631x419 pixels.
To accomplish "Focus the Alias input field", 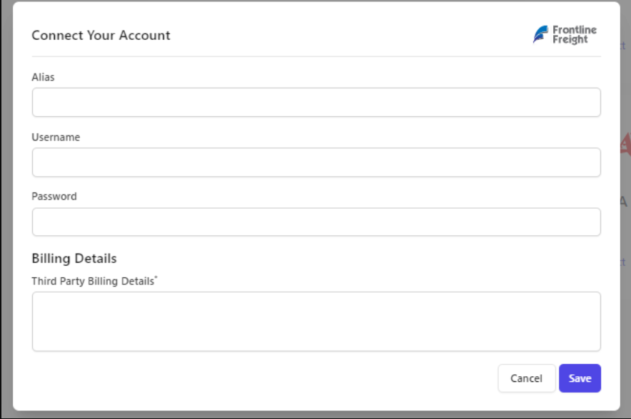I will [x=316, y=103].
